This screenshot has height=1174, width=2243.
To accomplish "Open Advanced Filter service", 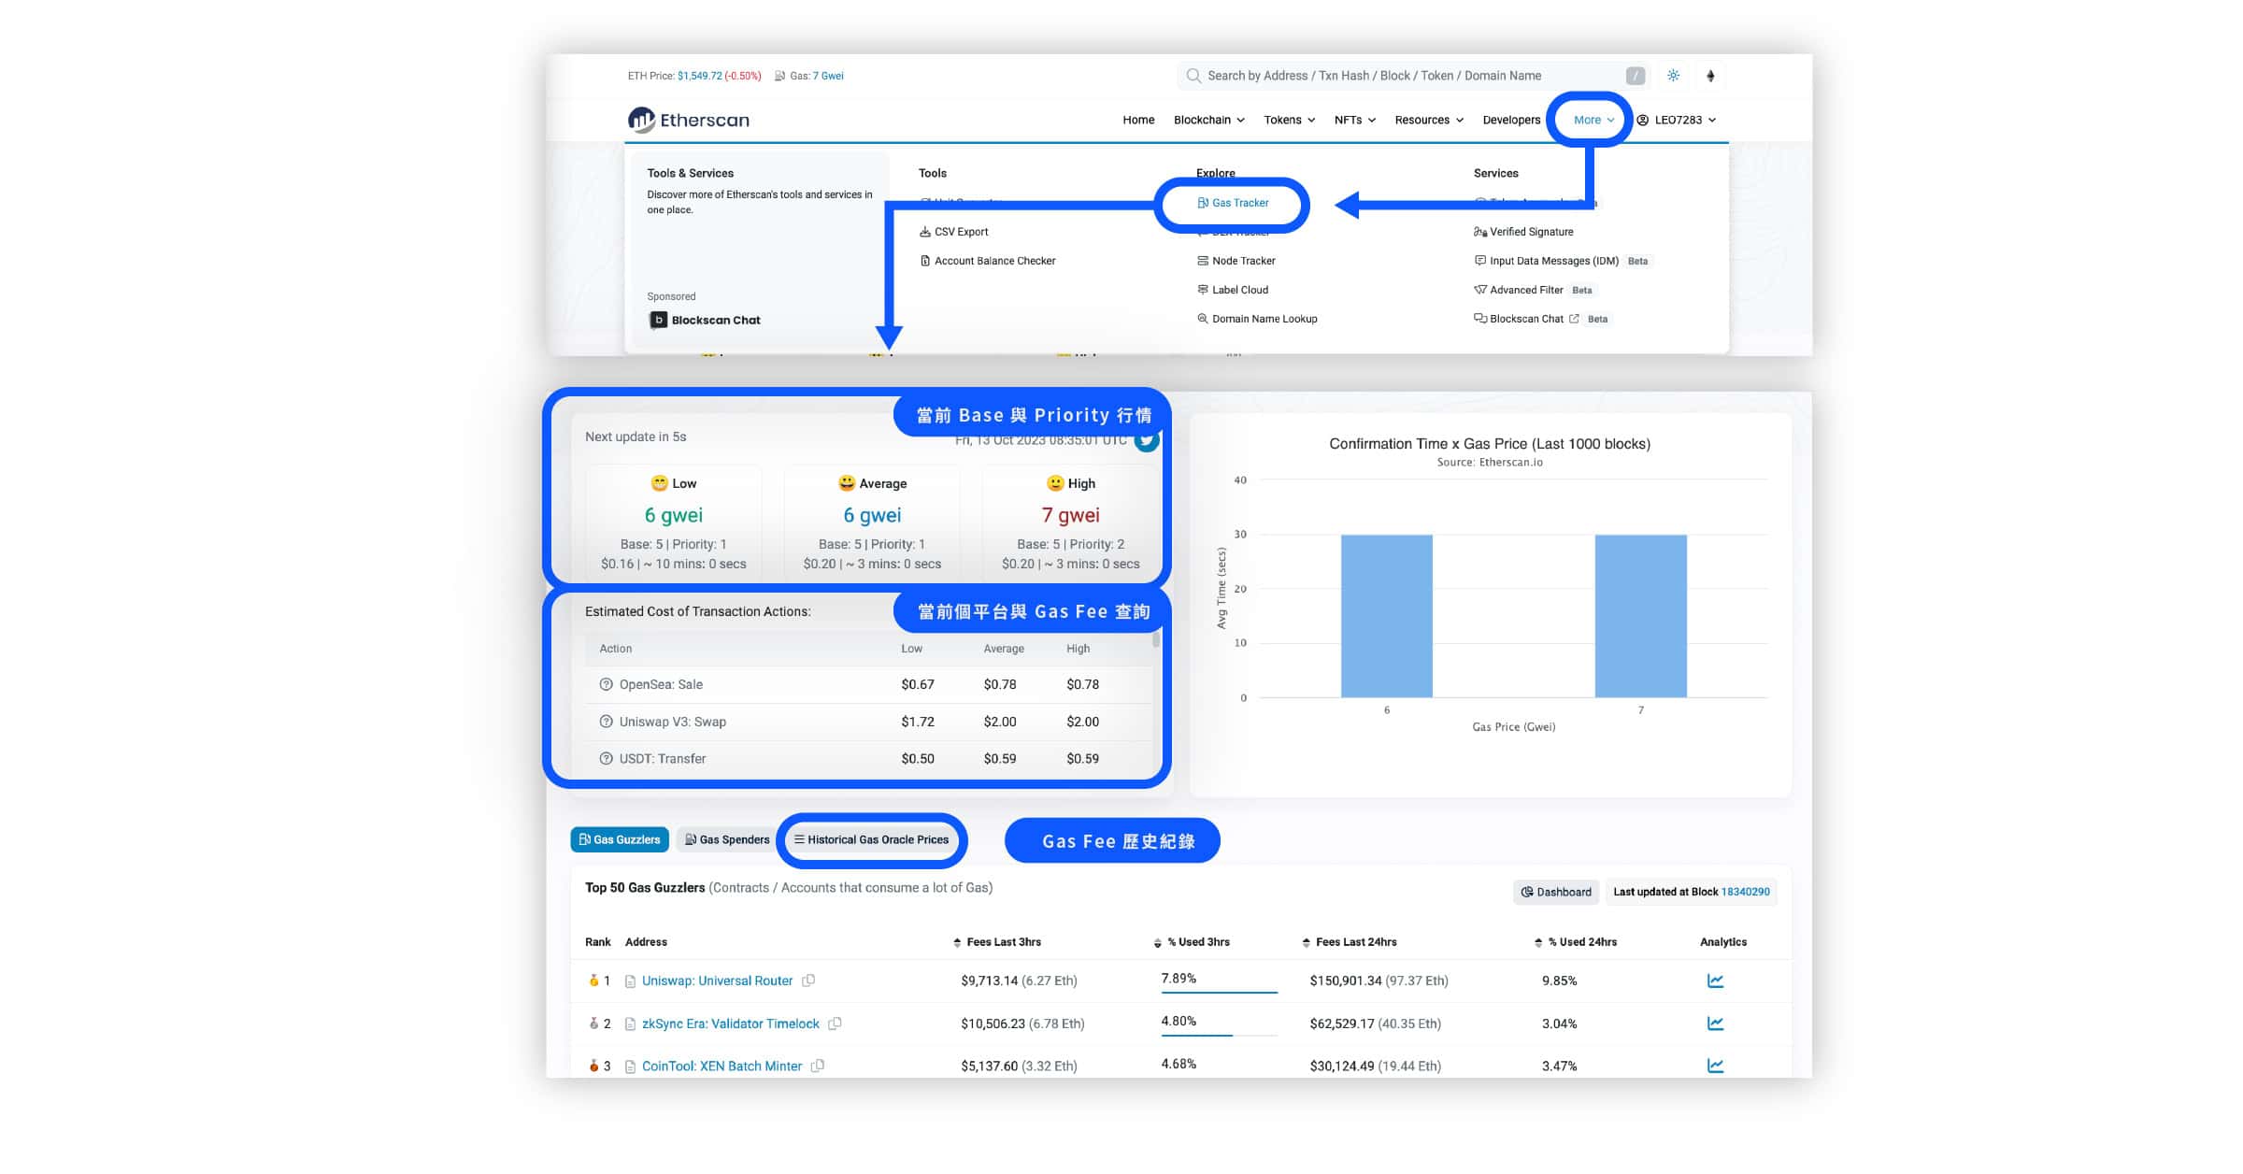I will (1518, 290).
